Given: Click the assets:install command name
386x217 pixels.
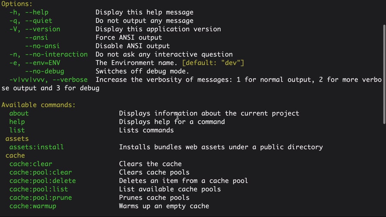Looking at the screenshot, I should (37, 147).
